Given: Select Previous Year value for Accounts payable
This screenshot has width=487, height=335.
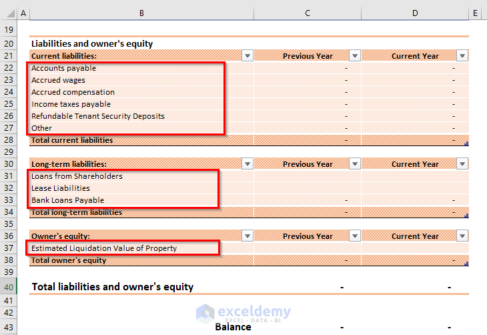Looking at the screenshot, I should pos(308,68).
